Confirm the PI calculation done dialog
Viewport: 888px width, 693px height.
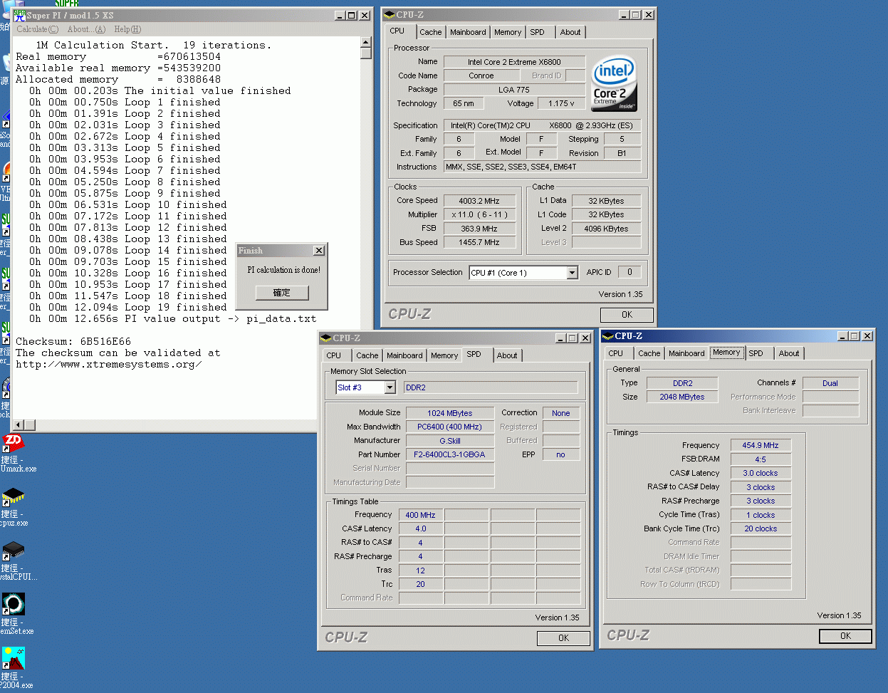(x=282, y=293)
